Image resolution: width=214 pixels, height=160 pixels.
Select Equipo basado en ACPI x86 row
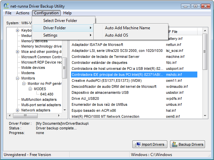pyautogui.click(x=134, y=110)
